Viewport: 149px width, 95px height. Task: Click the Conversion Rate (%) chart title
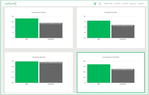pyautogui.click(x=39, y=57)
